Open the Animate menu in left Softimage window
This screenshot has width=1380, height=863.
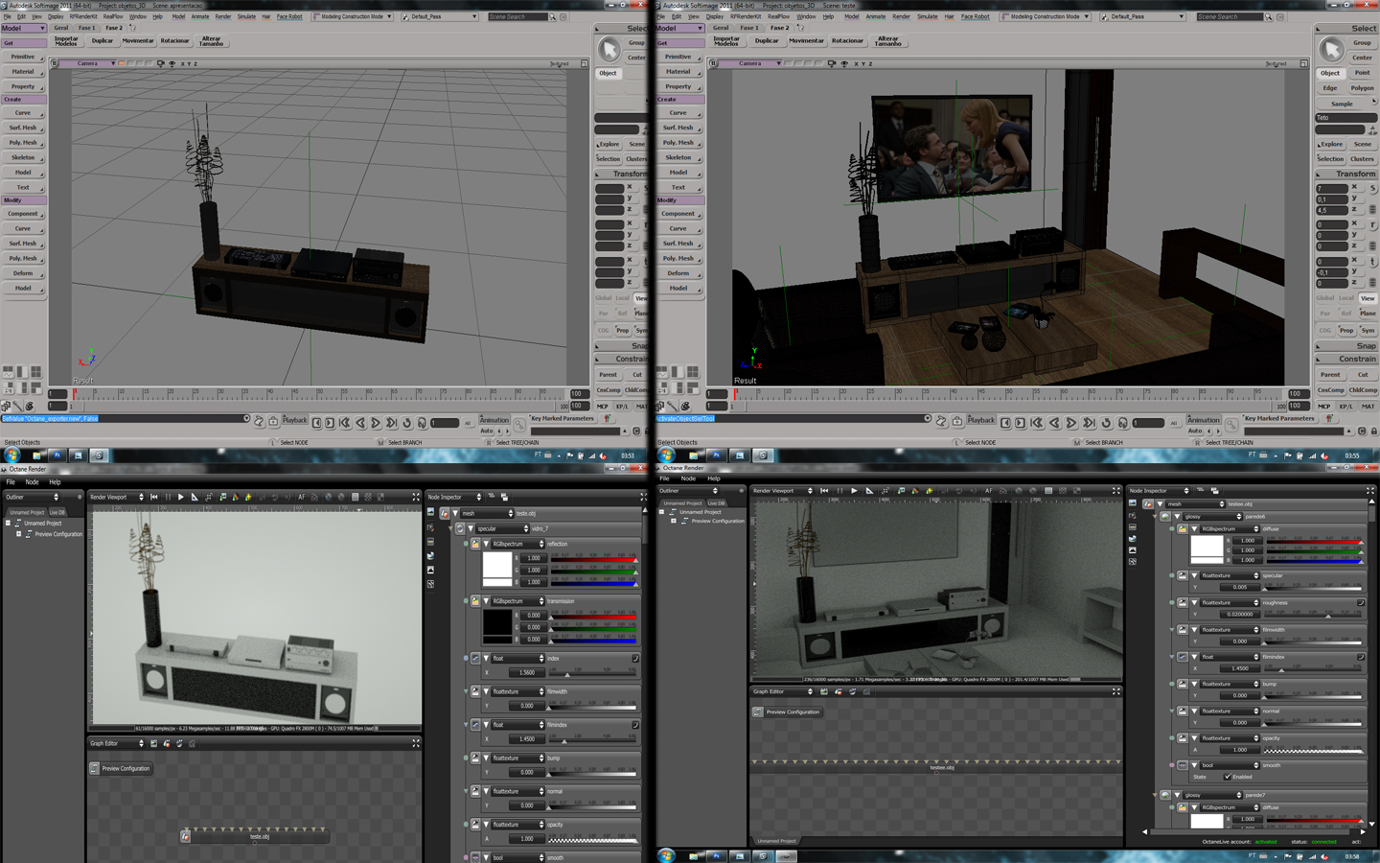[200, 16]
